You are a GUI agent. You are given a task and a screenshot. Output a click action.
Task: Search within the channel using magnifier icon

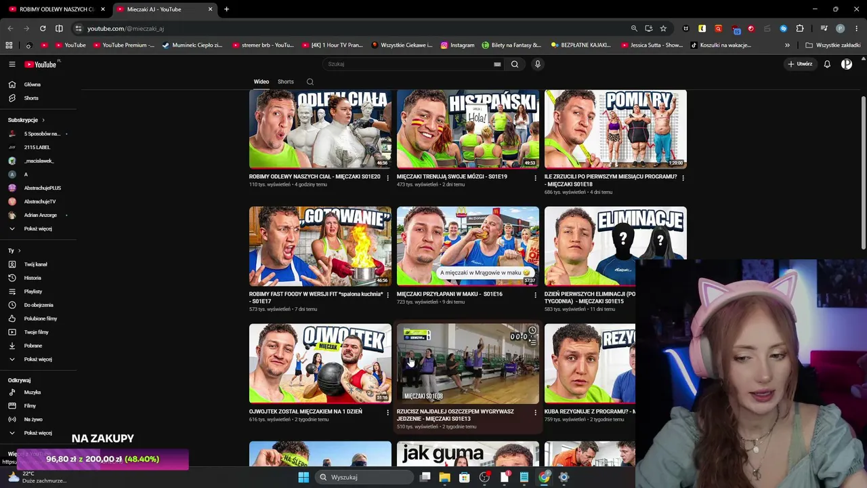click(310, 82)
